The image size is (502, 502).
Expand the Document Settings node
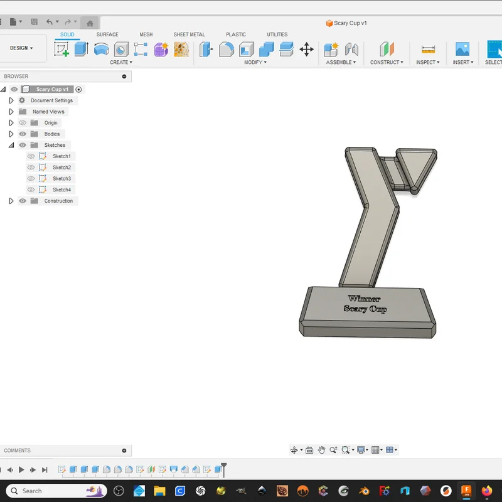tap(11, 100)
